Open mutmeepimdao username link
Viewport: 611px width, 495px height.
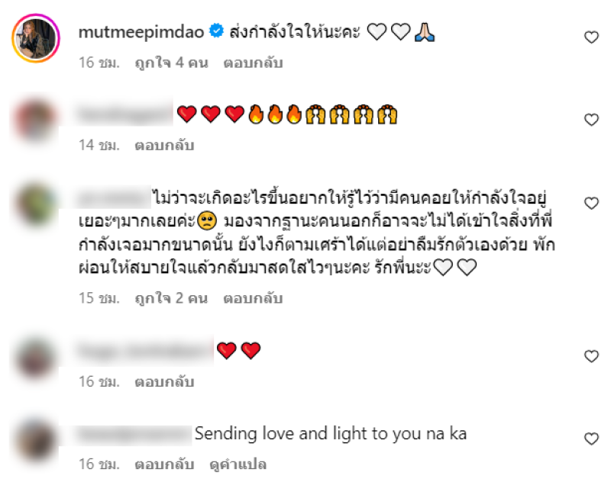click(x=141, y=31)
